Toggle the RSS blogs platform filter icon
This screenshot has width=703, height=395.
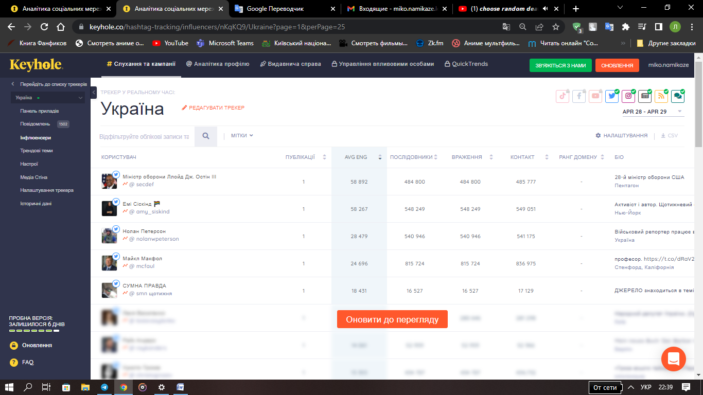[x=661, y=96]
